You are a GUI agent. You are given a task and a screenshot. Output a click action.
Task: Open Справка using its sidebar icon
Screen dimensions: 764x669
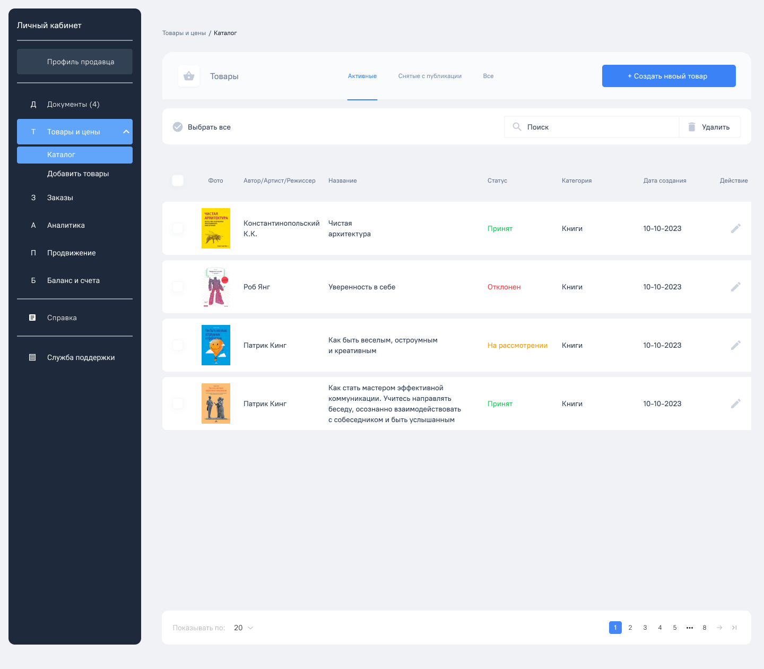pyautogui.click(x=32, y=318)
